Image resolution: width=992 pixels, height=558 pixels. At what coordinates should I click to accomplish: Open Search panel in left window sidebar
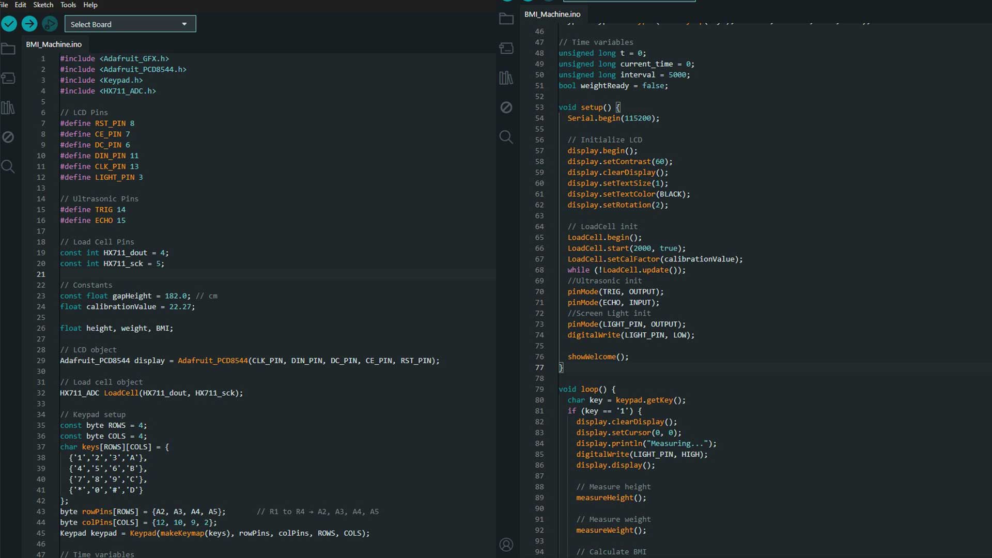pos(8,166)
